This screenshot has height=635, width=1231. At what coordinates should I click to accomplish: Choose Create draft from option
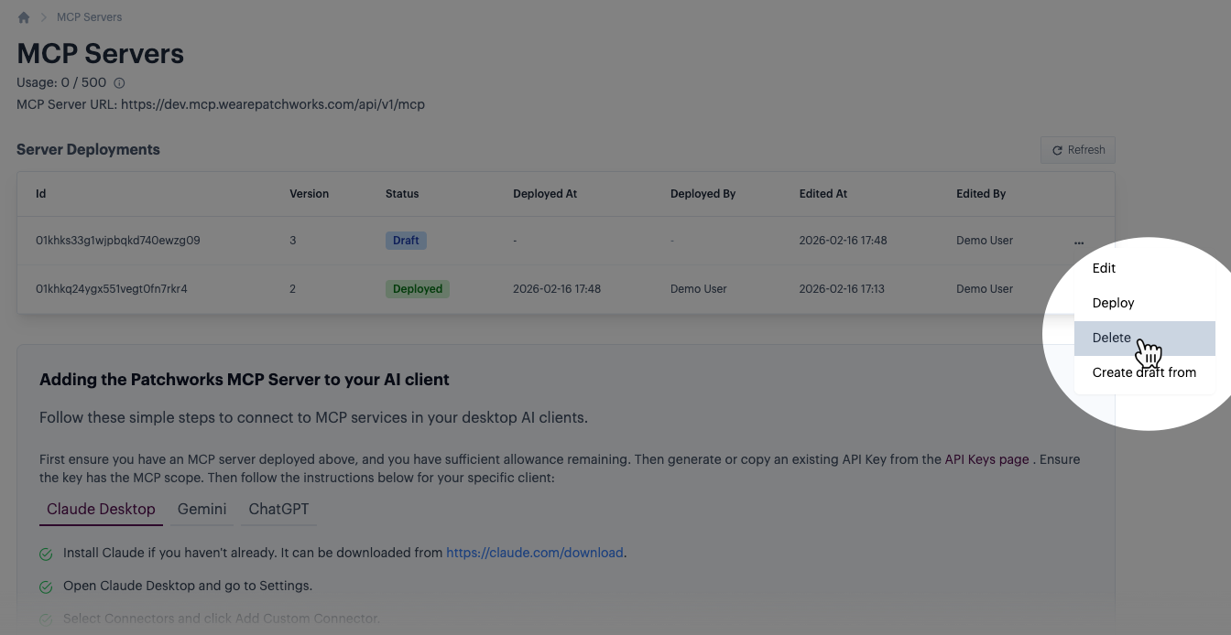pos(1144,372)
